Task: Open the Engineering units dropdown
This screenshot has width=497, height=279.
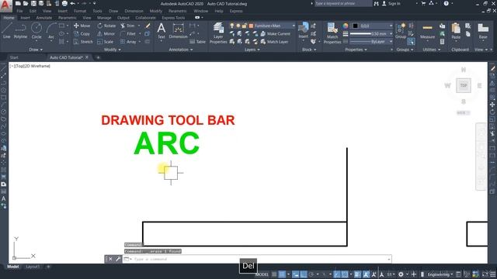Action: coord(440,274)
